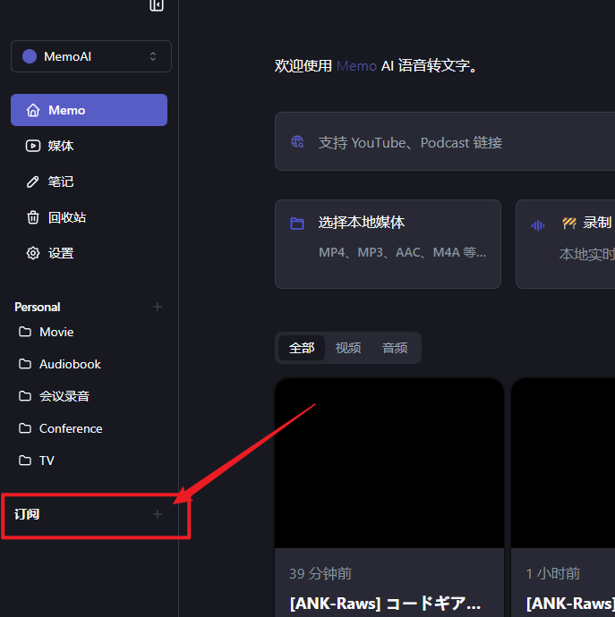615x617 pixels.
Task: Click the trash icon beside 回收站
Action: coord(33,217)
